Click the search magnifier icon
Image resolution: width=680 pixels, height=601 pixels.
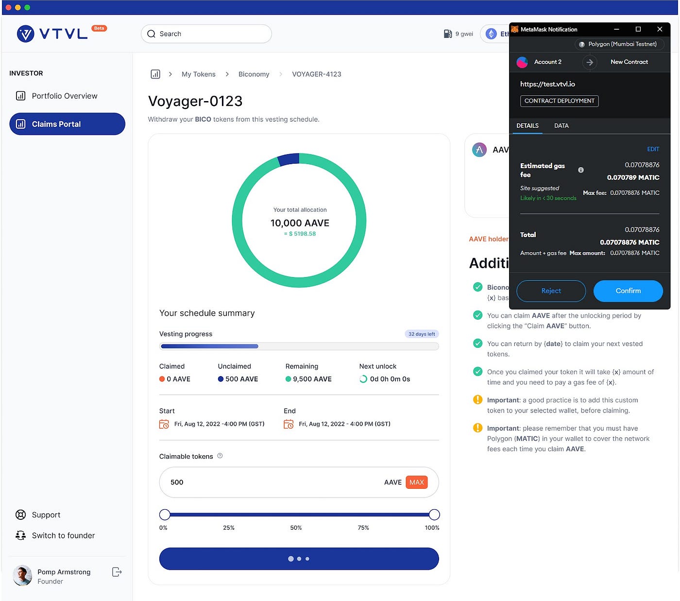click(x=151, y=34)
